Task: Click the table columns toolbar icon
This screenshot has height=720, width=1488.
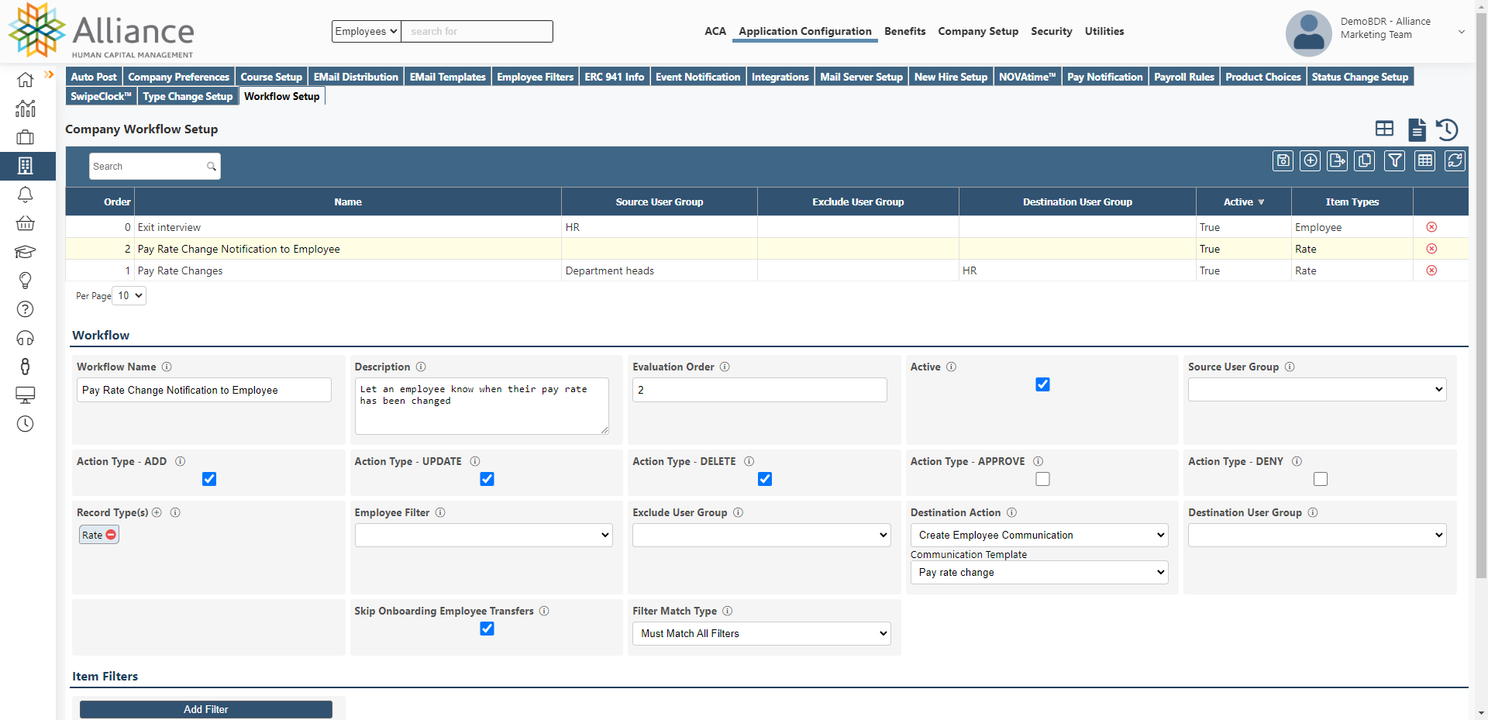Action: pos(1425,160)
